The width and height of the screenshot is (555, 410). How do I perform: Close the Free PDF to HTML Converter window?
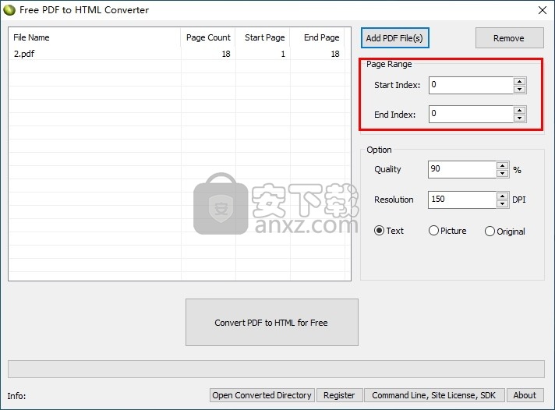(543, 10)
